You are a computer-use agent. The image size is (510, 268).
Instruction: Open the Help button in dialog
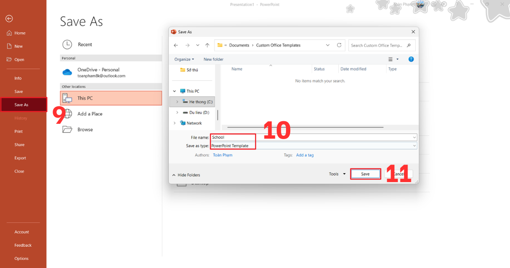[411, 60]
